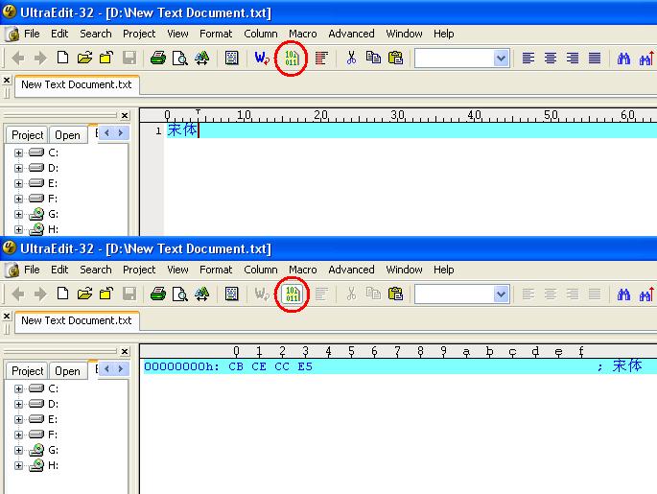Expand the G: drive in the upper window tree
The image size is (657, 494).
point(18,214)
